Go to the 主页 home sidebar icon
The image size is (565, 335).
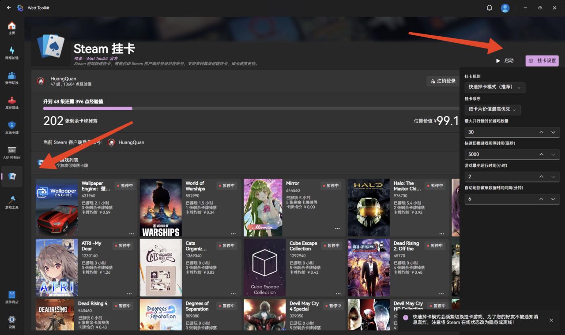pyautogui.click(x=12, y=28)
